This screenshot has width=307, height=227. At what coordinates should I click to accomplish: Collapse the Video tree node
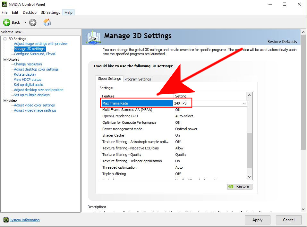[x=5, y=100]
